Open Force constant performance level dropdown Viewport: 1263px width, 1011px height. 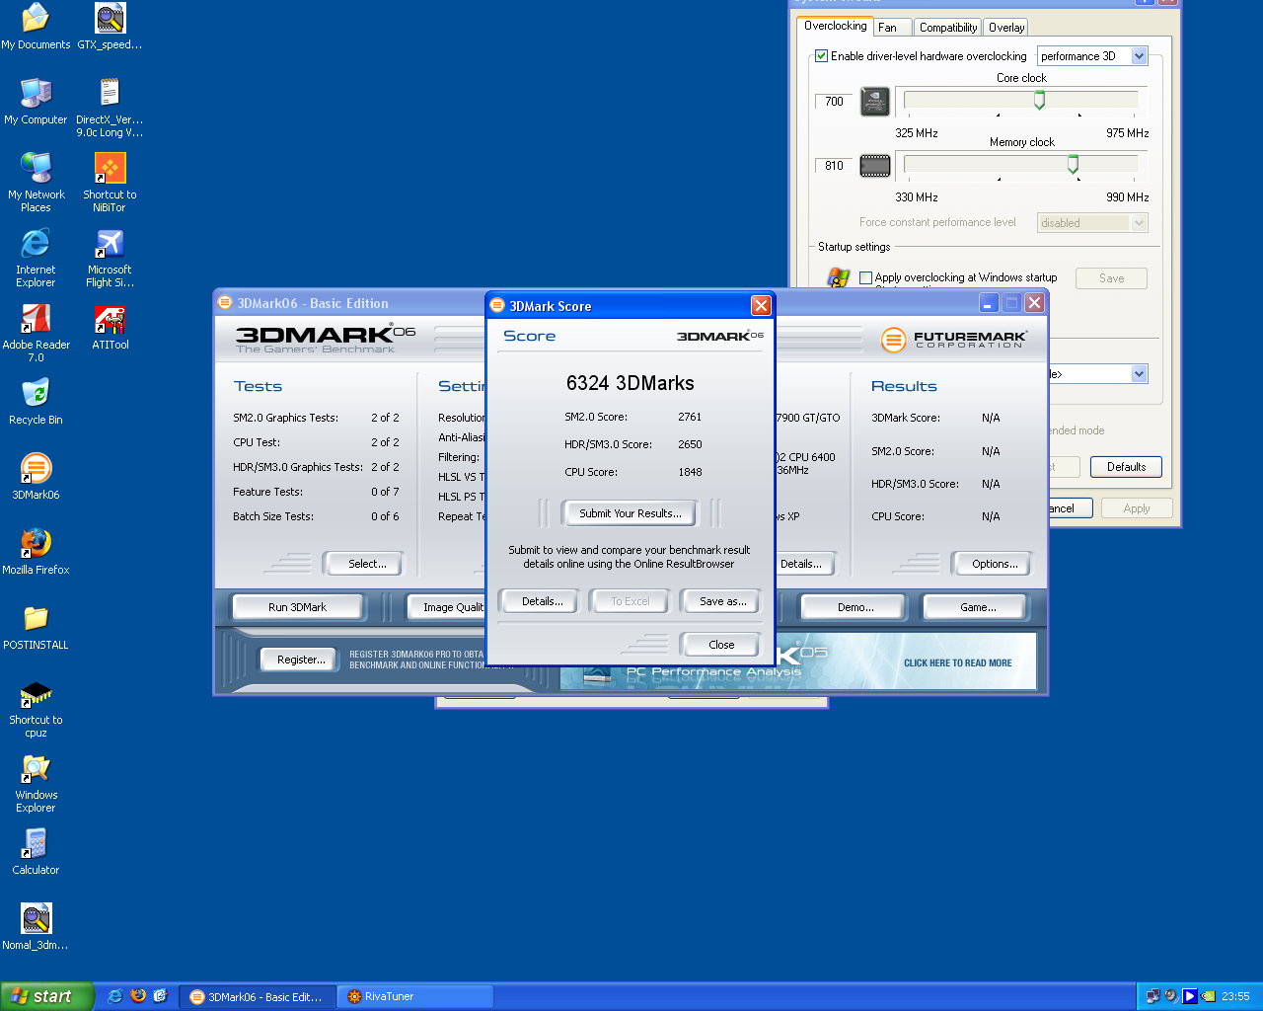coord(1092,223)
